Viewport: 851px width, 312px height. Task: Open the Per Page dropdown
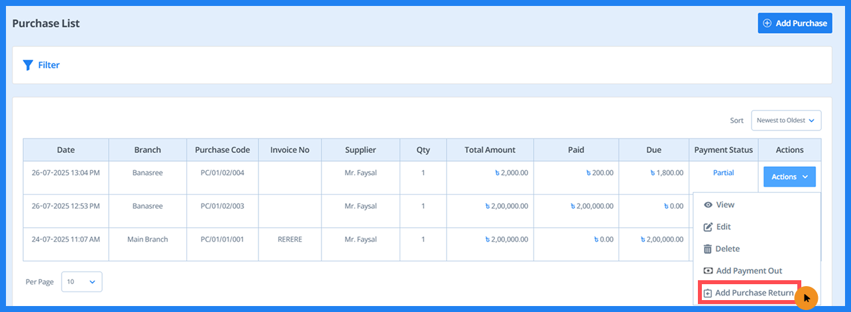click(82, 282)
